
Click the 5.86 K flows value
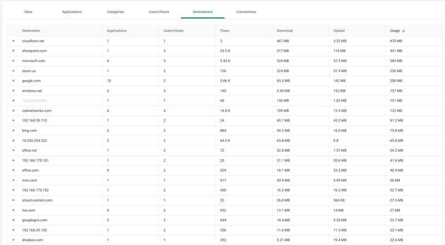pyautogui.click(x=225, y=81)
